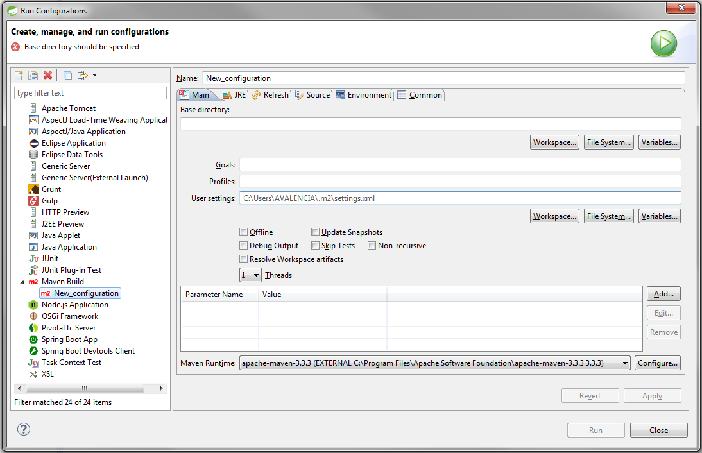Screen dimensions: 702x453
Task: Open the help question mark icon
Action: click(x=24, y=429)
